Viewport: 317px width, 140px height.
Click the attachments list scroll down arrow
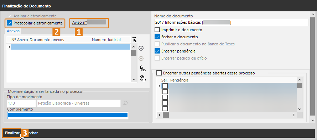click(x=134, y=79)
